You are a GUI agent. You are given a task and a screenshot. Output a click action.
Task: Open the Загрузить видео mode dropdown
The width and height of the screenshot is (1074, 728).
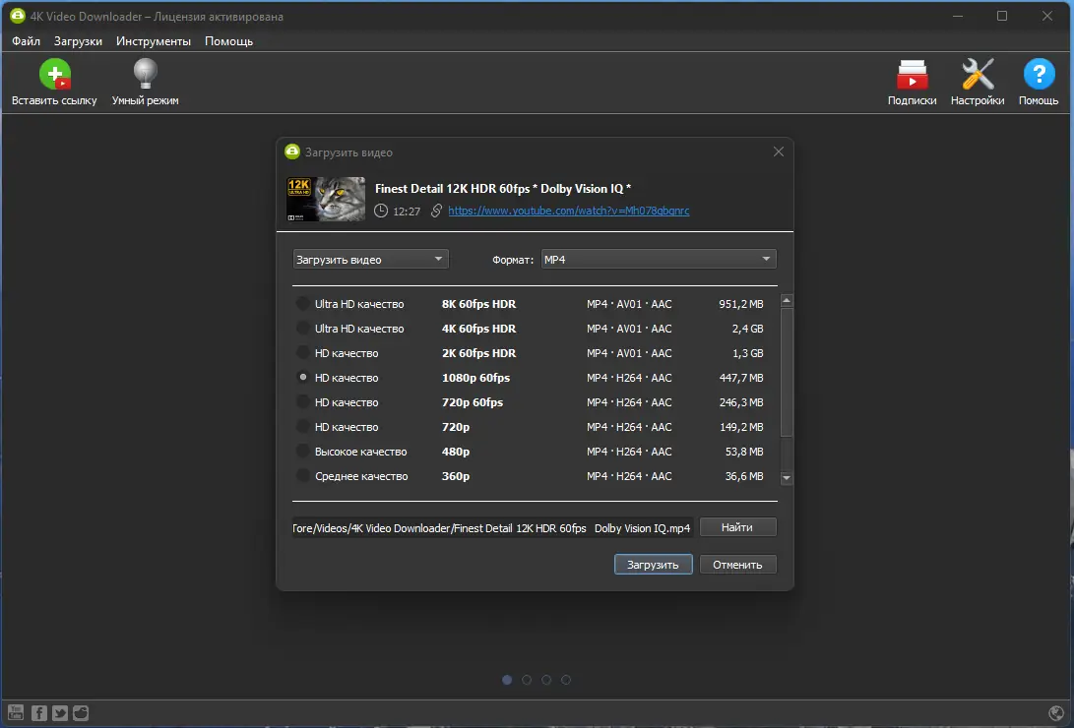click(370, 260)
